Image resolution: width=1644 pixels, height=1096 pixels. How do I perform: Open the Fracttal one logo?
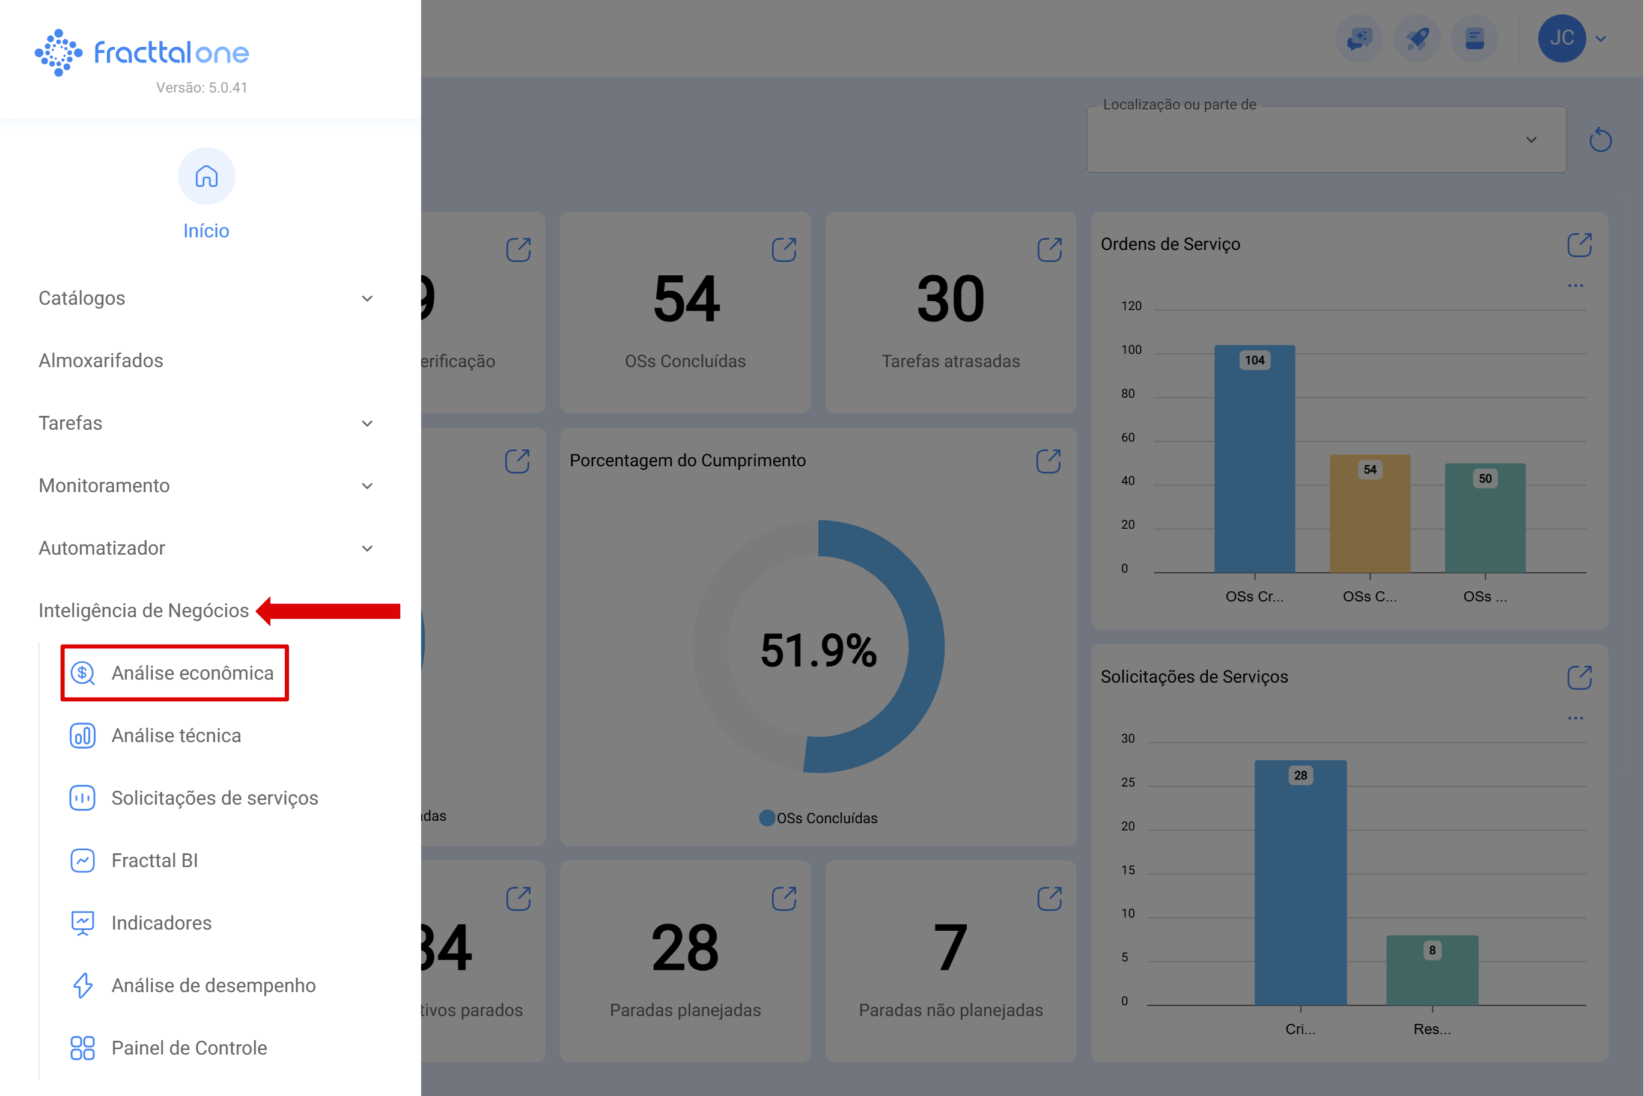pos(142,52)
